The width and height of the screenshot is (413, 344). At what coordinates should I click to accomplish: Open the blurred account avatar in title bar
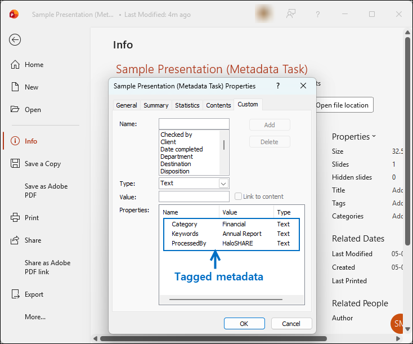pos(264,13)
